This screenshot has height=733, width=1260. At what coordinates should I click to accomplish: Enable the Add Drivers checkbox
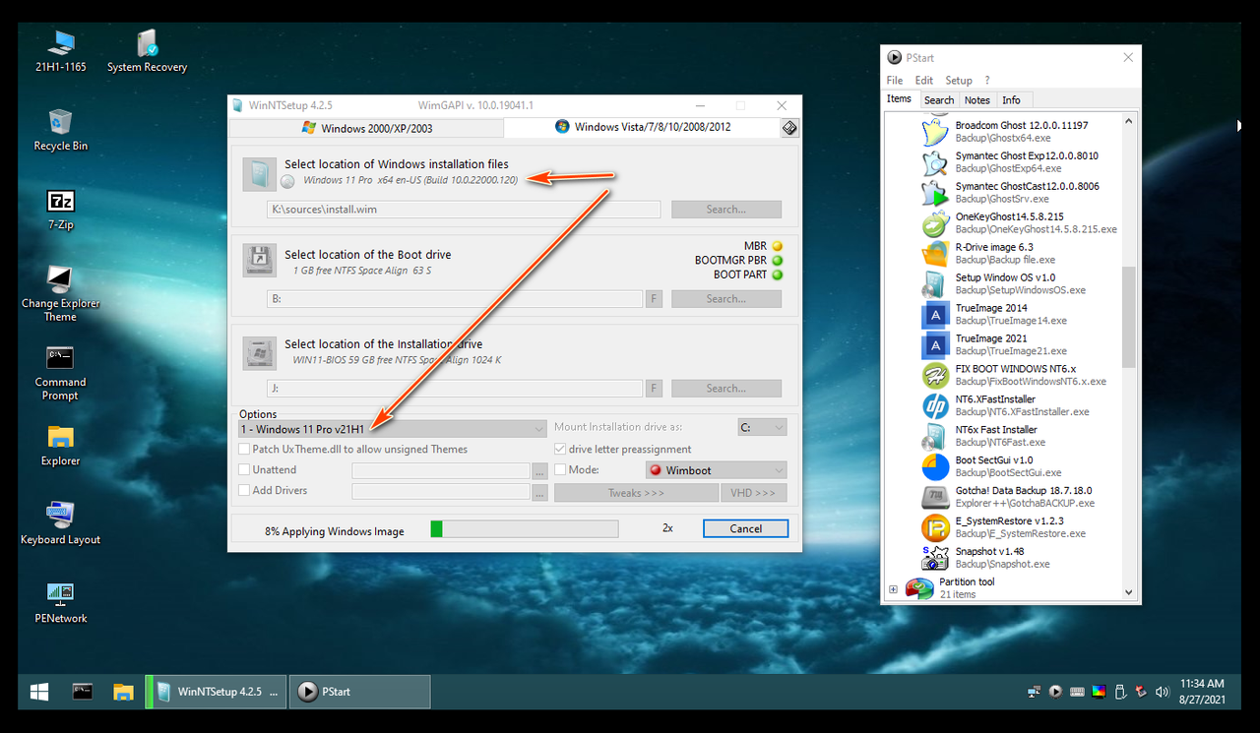tap(244, 490)
